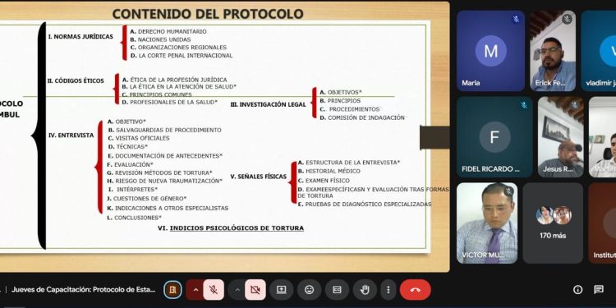Screen dimensions: 616x308
Task: Click muted mic icon on Erick's tile
Action: pos(567,19)
